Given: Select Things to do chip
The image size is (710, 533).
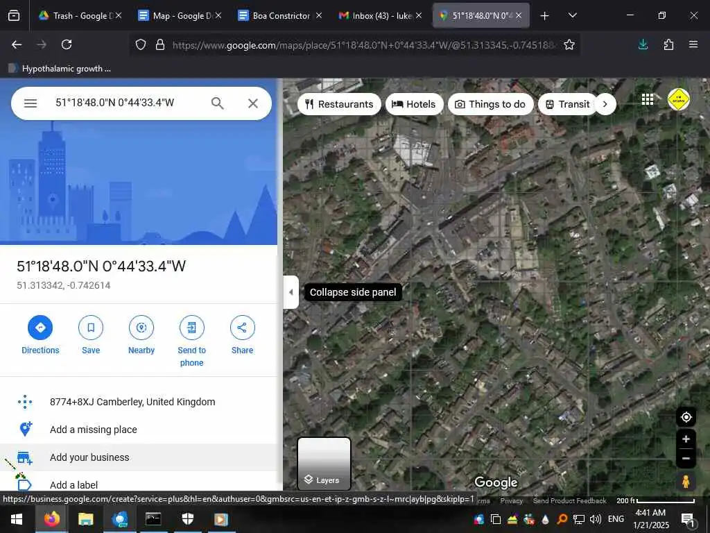Looking at the screenshot, I should point(490,104).
